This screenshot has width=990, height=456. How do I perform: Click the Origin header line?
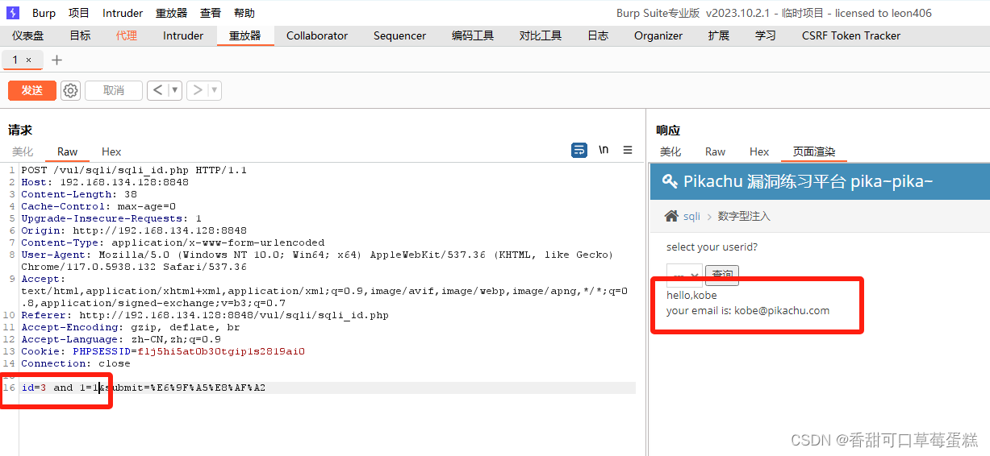pos(134,230)
